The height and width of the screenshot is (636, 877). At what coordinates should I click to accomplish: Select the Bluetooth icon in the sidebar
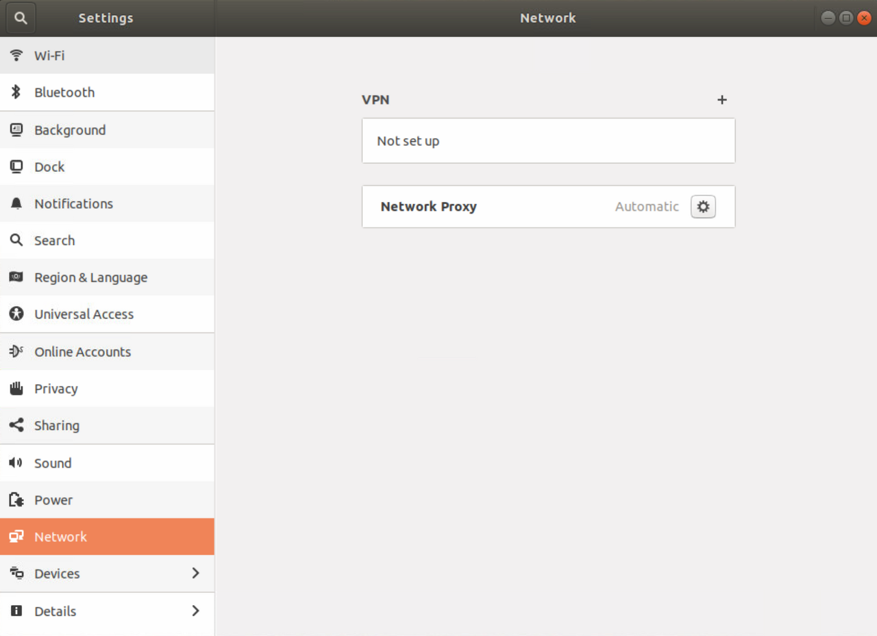tap(16, 92)
